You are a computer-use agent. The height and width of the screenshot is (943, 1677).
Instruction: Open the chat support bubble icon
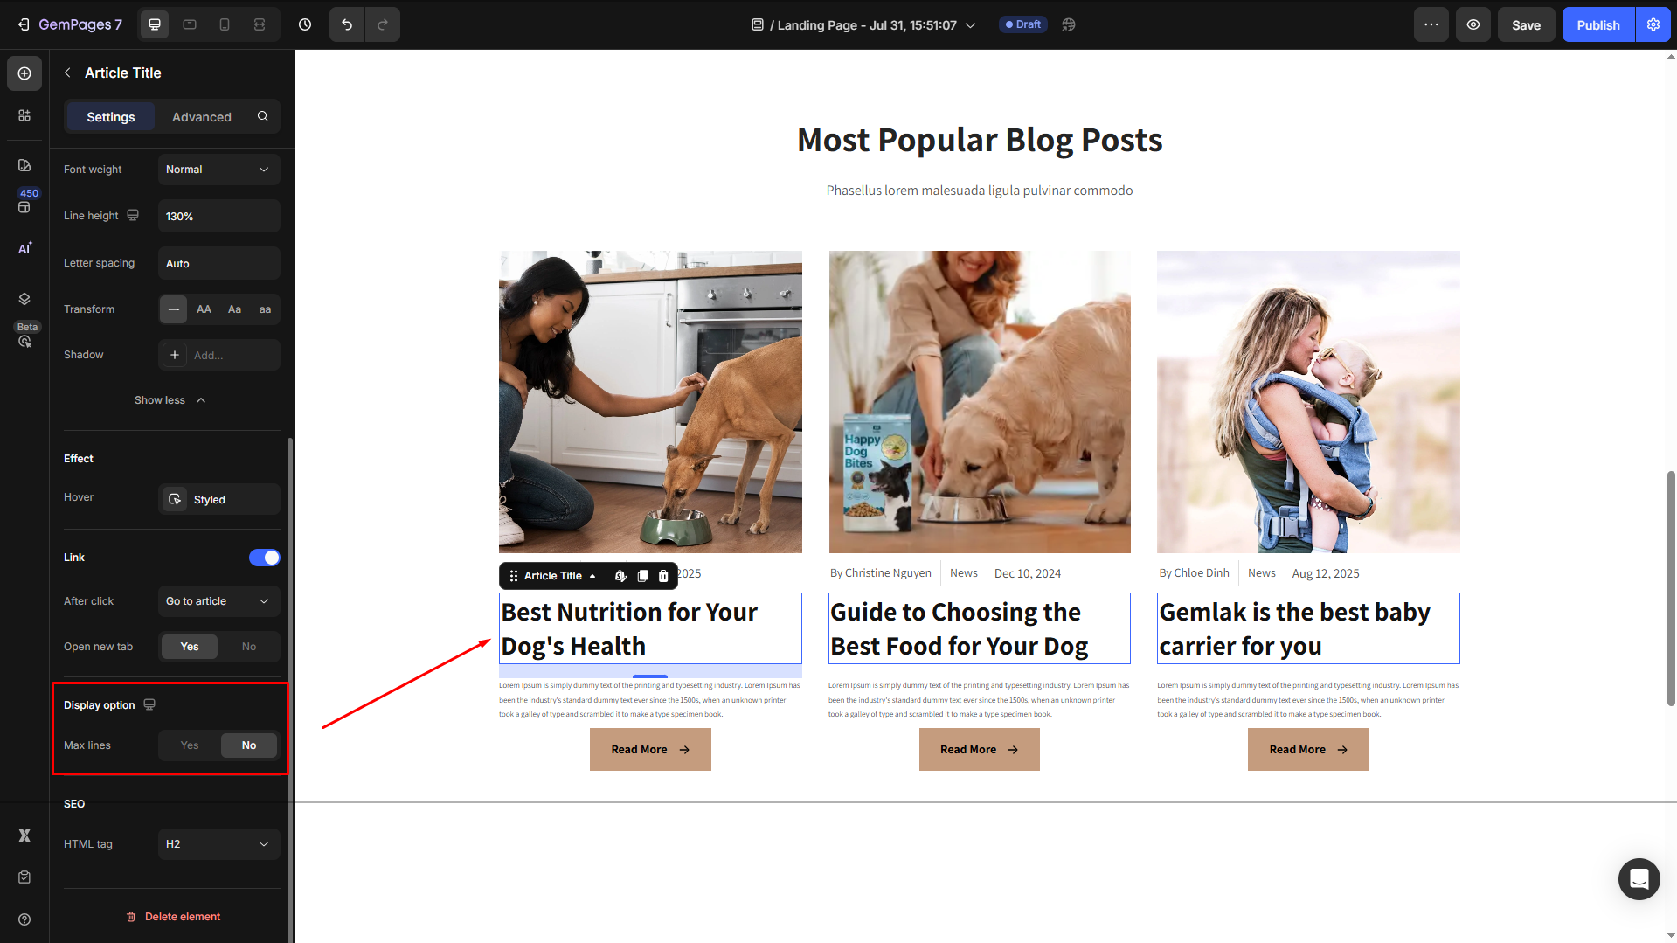click(x=1639, y=878)
